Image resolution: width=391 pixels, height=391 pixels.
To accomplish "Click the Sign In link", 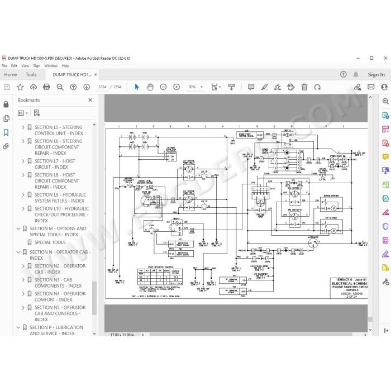I will point(376,74).
